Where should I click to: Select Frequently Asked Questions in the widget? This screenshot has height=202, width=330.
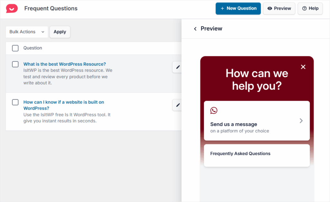(257, 155)
